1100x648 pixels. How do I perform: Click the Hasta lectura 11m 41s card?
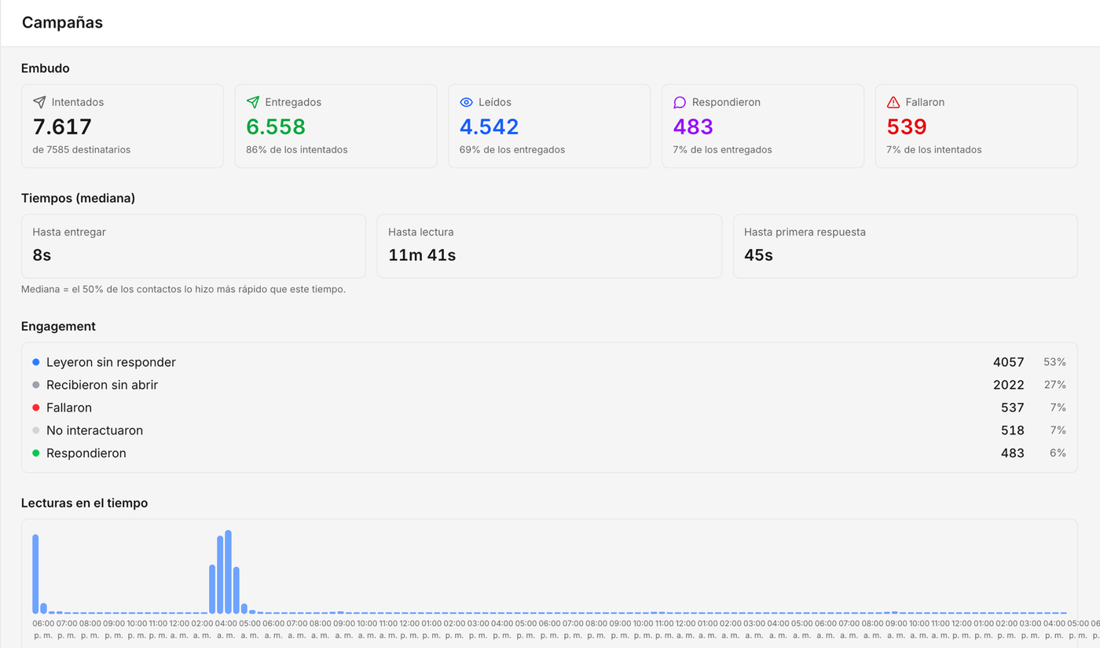pyautogui.click(x=549, y=246)
